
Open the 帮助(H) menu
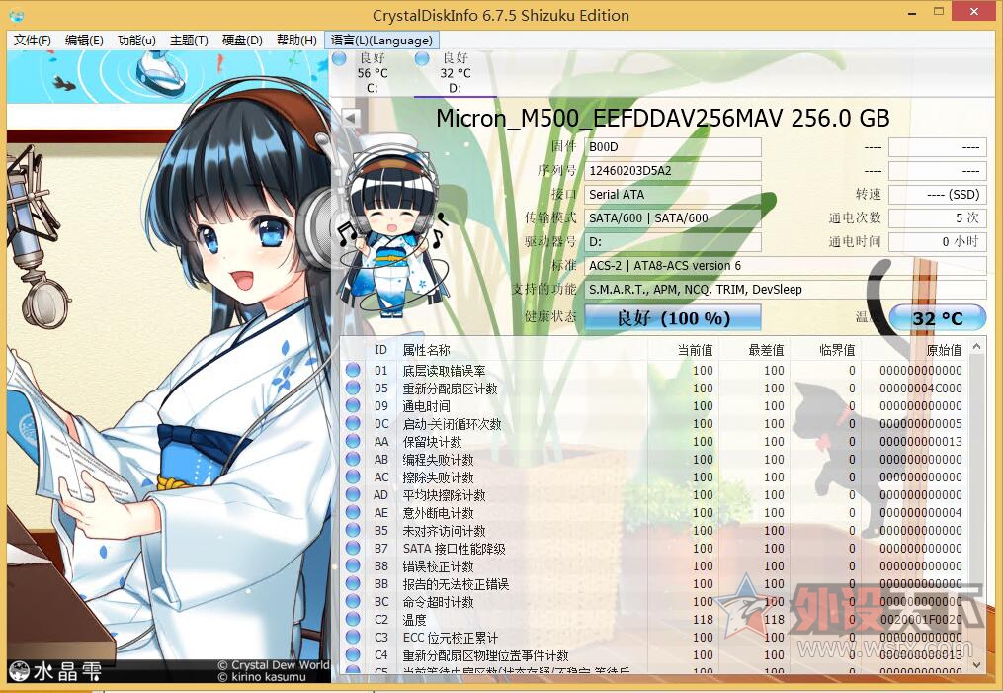point(296,41)
